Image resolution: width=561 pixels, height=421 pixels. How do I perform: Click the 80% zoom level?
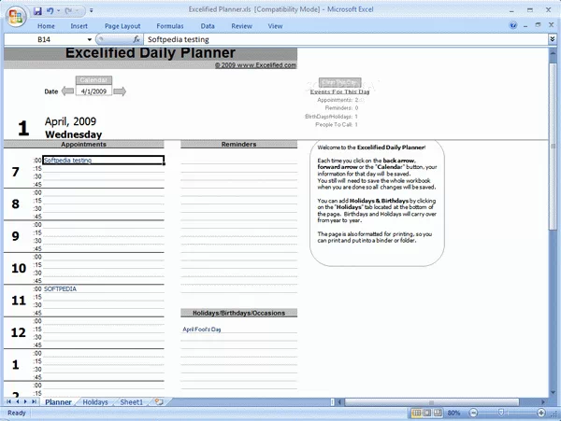pyautogui.click(x=453, y=414)
